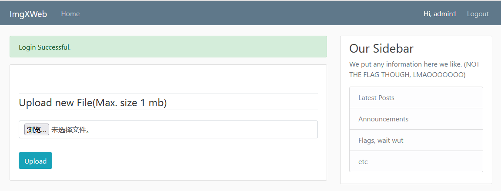
Task: Click the 'Hi, admin1' user greeting
Action: (440, 14)
